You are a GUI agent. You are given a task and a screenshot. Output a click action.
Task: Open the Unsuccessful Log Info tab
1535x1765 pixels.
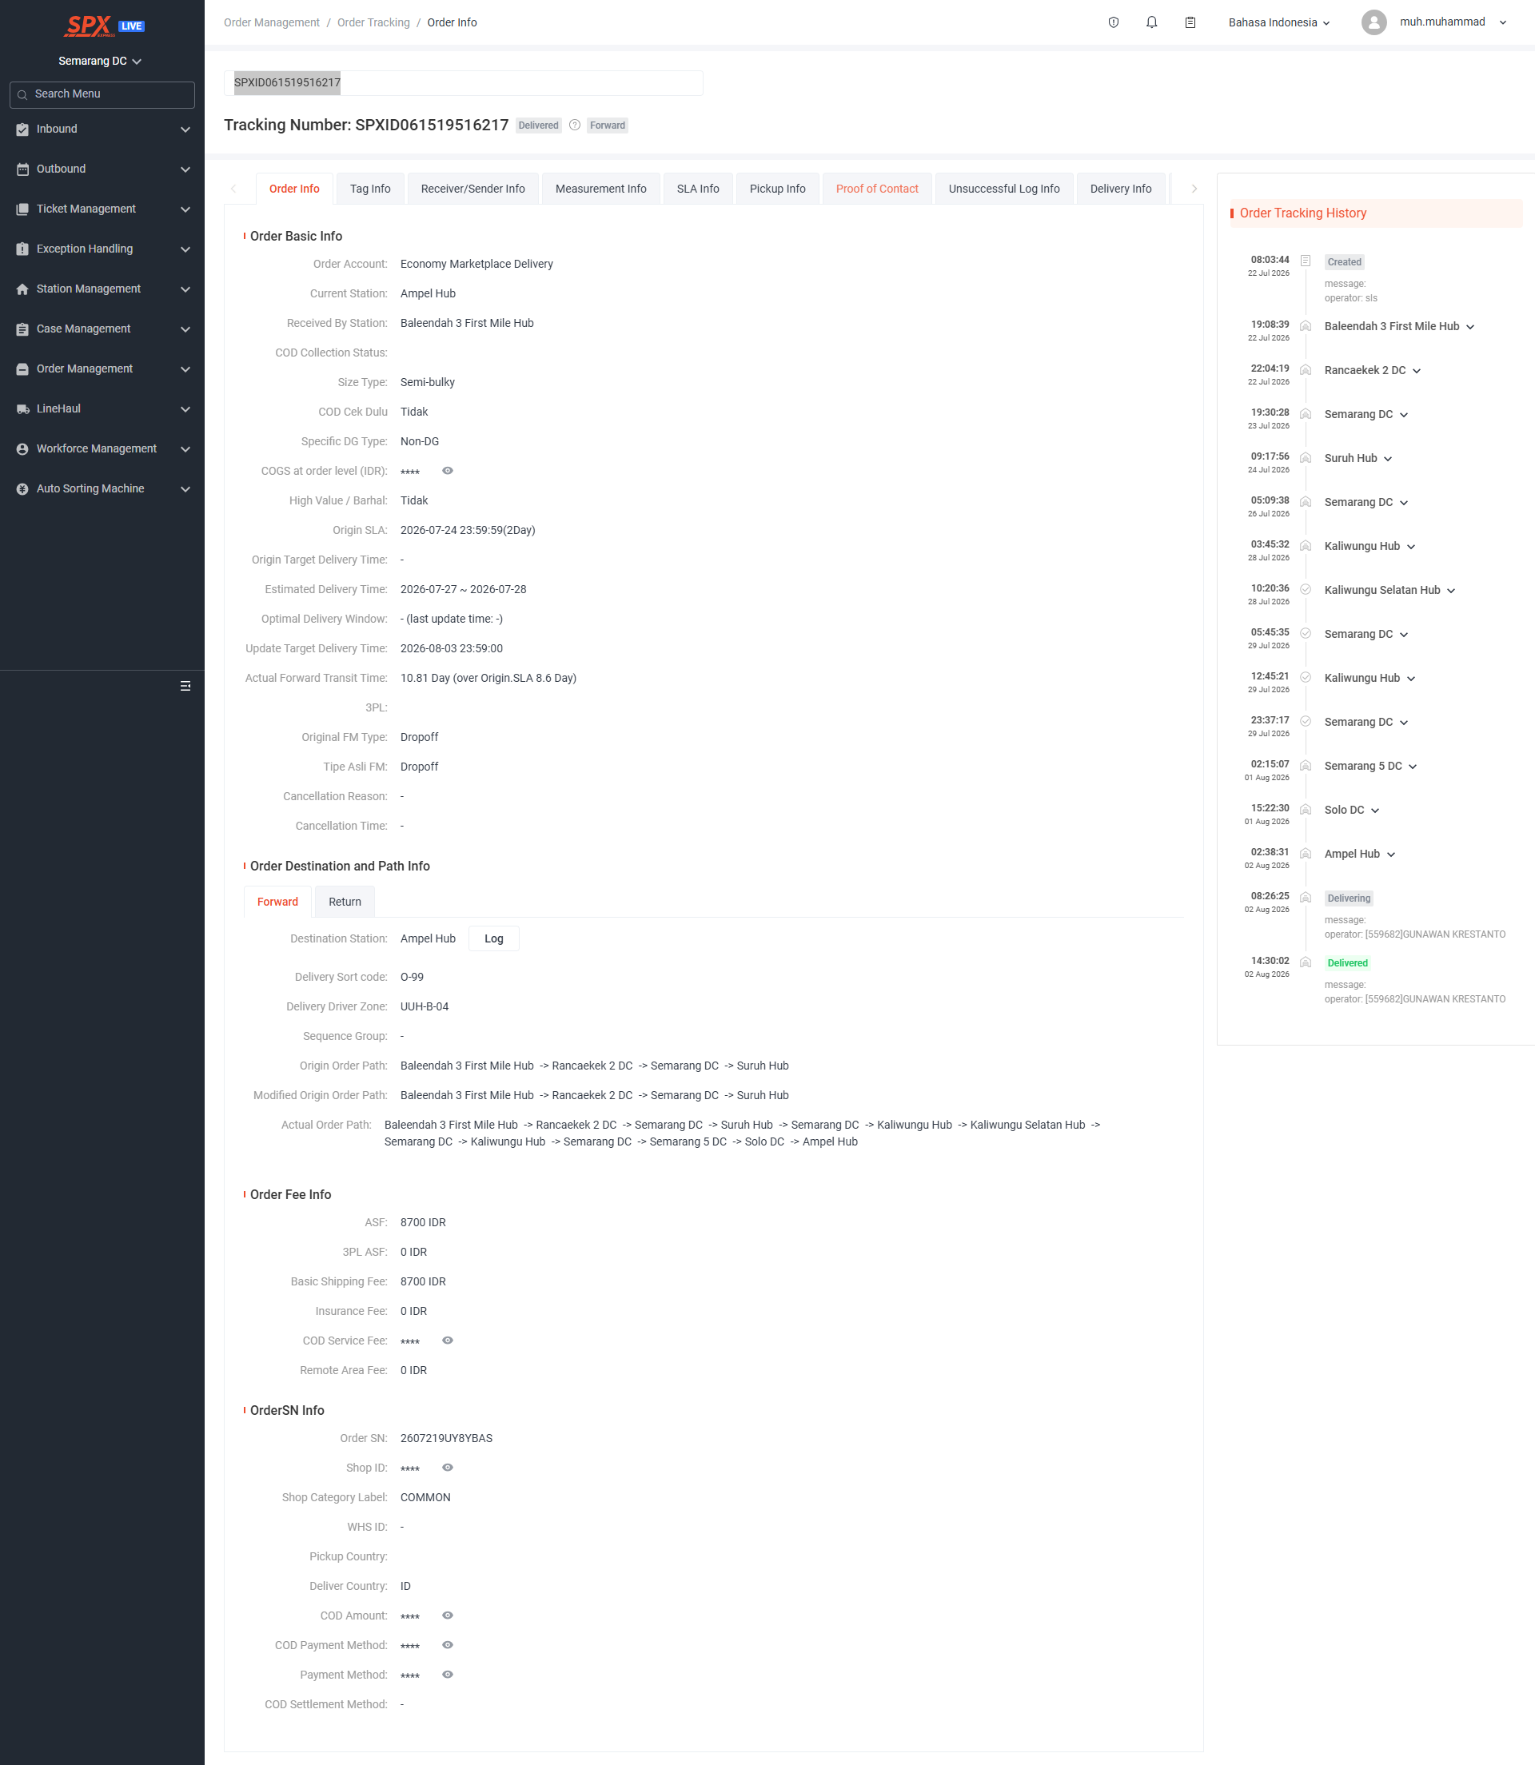point(1004,189)
